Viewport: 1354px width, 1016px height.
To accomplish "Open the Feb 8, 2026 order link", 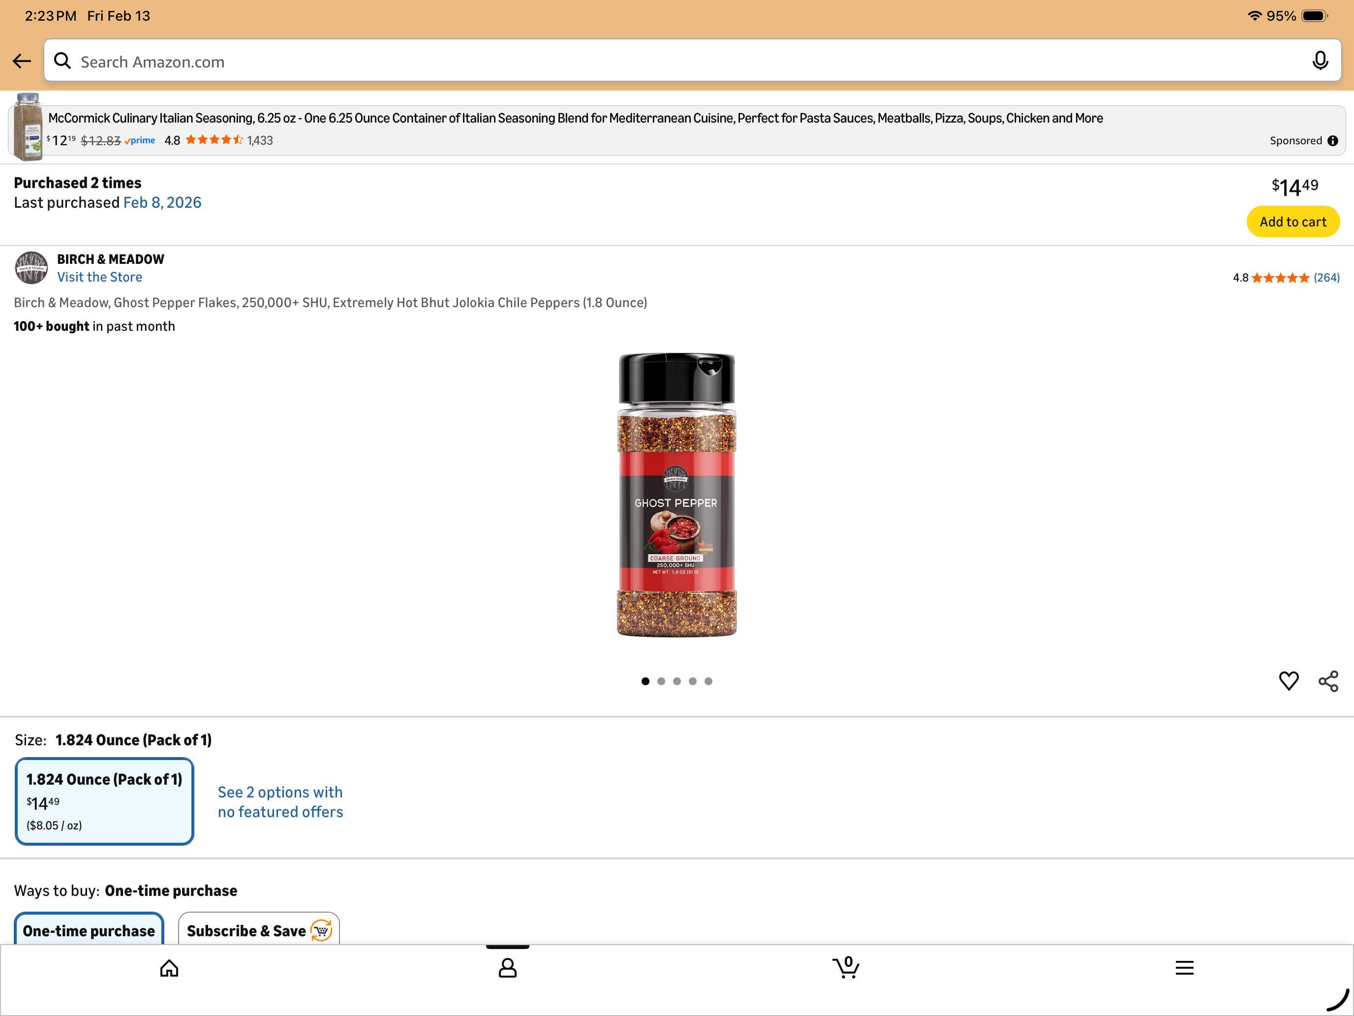I will click(162, 203).
